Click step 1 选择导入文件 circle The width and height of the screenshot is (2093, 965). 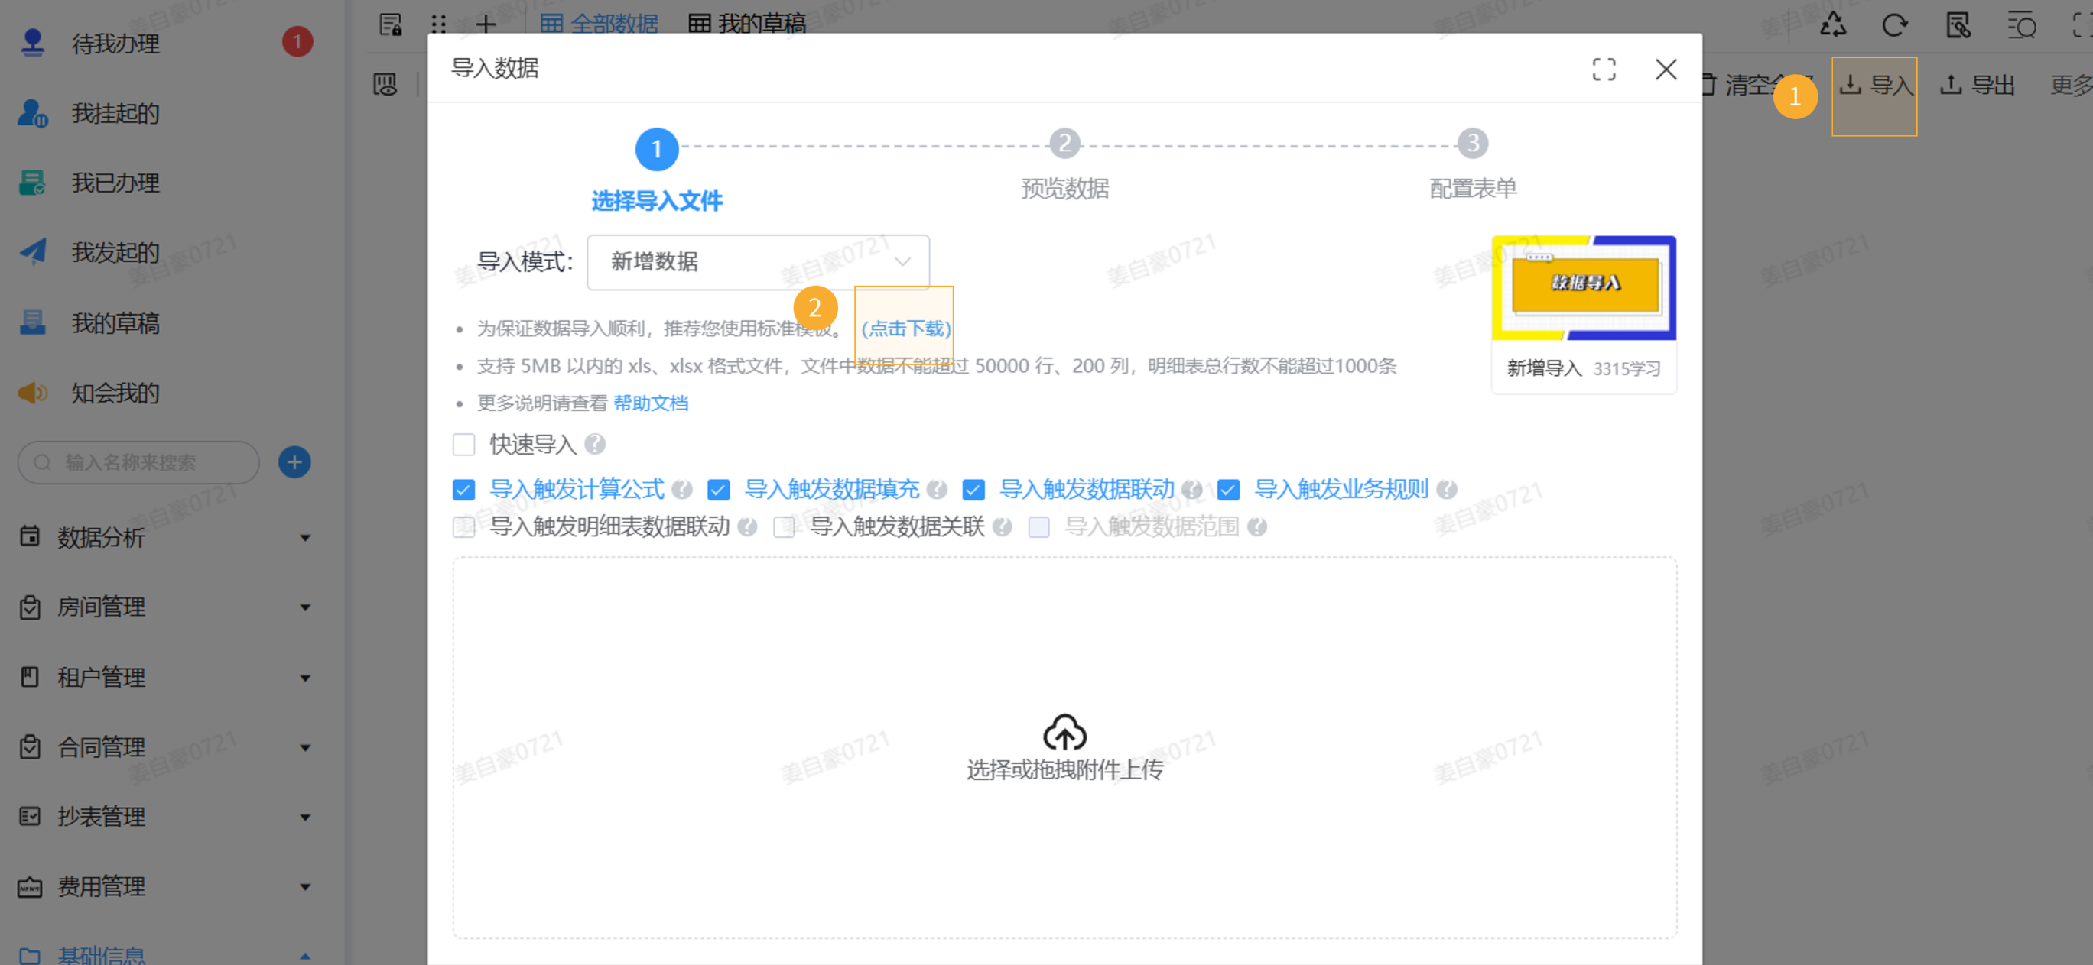click(656, 148)
